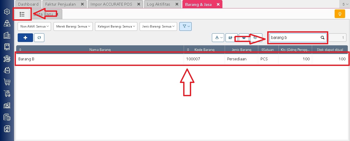Screen dimensions: 350x141
Task: Click the blue plus add item button
Action: point(25,38)
